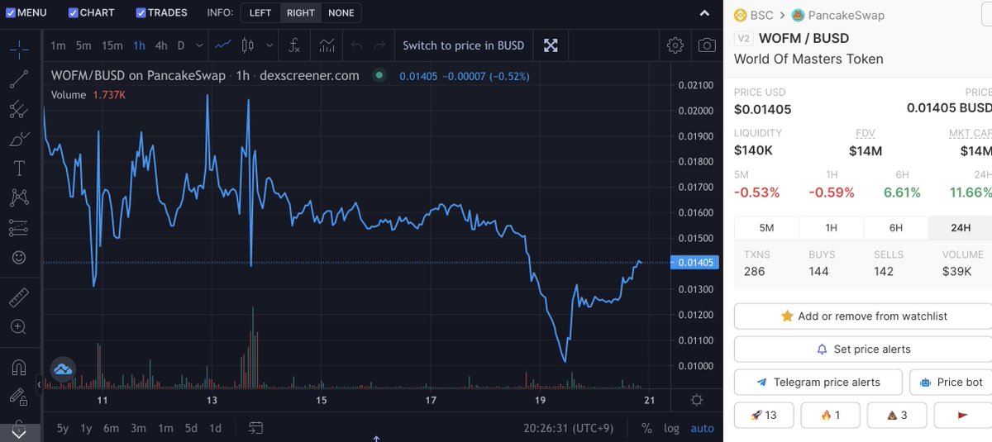
Task: Select the 1m timeframe
Action: coord(58,45)
